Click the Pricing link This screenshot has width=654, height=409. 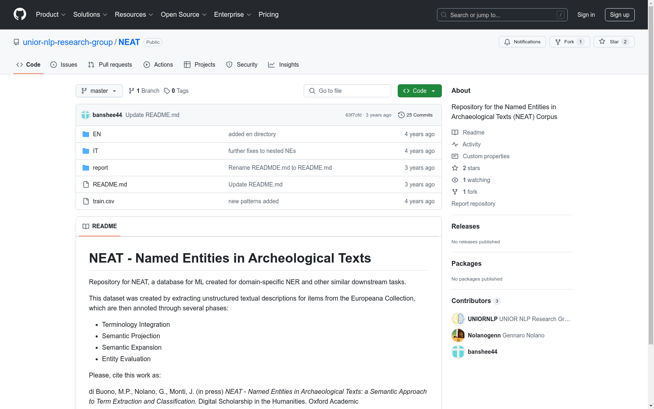[x=269, y=15]
